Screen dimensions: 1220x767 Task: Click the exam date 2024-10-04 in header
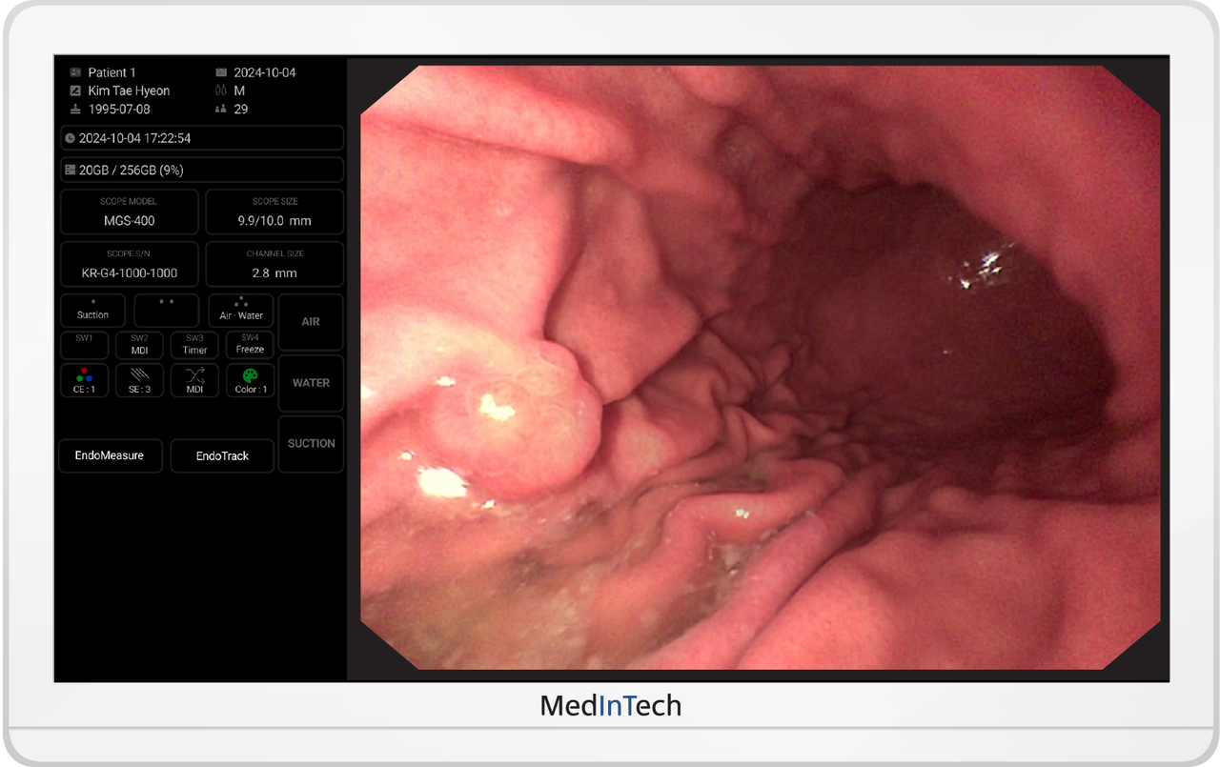pos(265,72)
